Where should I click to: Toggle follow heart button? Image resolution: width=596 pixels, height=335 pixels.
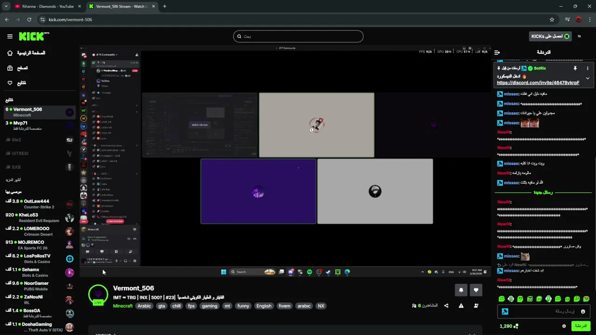476,290
